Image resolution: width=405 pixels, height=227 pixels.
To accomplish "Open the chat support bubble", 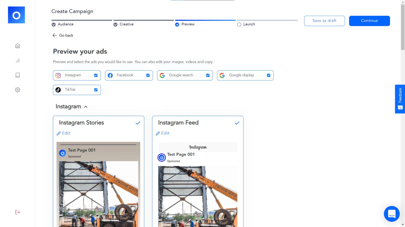I will pos(392,214).
